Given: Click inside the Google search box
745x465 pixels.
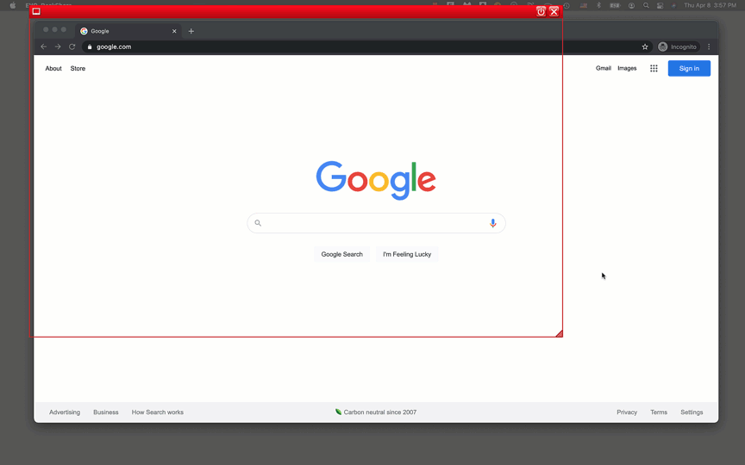Looking at the screenshot, I should coord(376,223).
